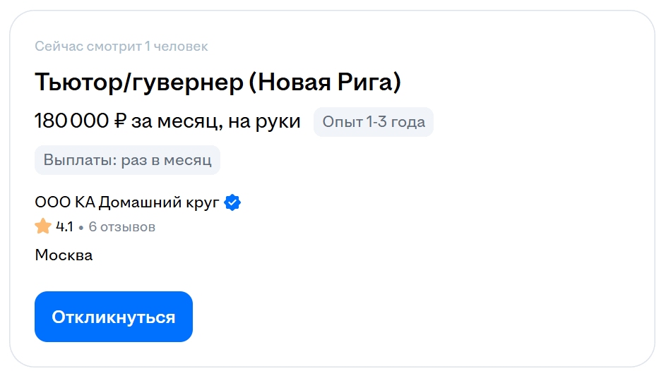Click the ruble currency symbol

pos(120,121)
